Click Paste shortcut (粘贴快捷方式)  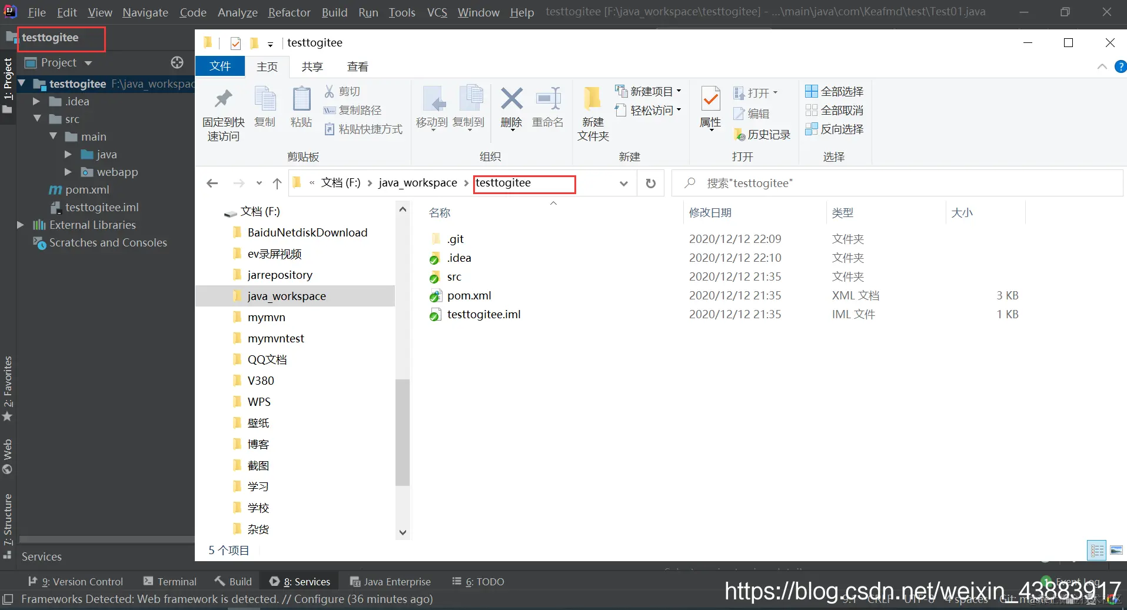pyautogui.click(x=363, y=129)
